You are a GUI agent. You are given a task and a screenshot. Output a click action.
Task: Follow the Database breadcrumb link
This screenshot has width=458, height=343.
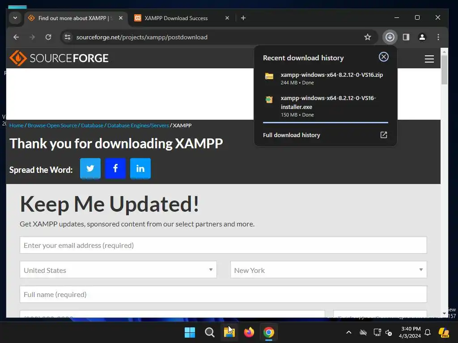92,125
